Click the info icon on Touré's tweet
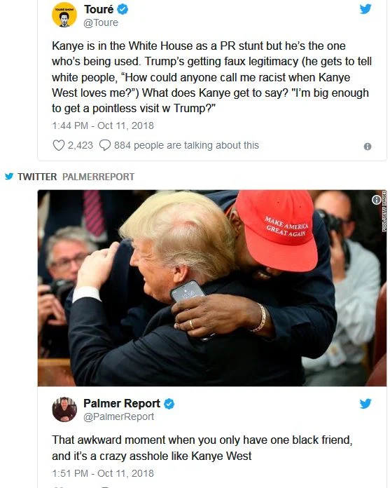Image resolution: width=390 pixels, height=488 pixels. coord(368,147)
